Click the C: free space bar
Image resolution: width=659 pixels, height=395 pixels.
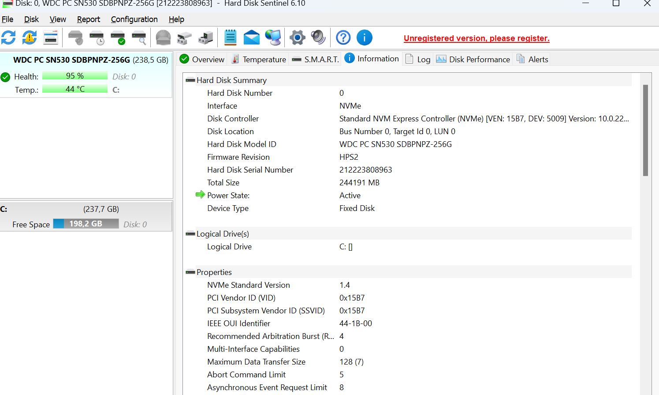tap(86, 224)
